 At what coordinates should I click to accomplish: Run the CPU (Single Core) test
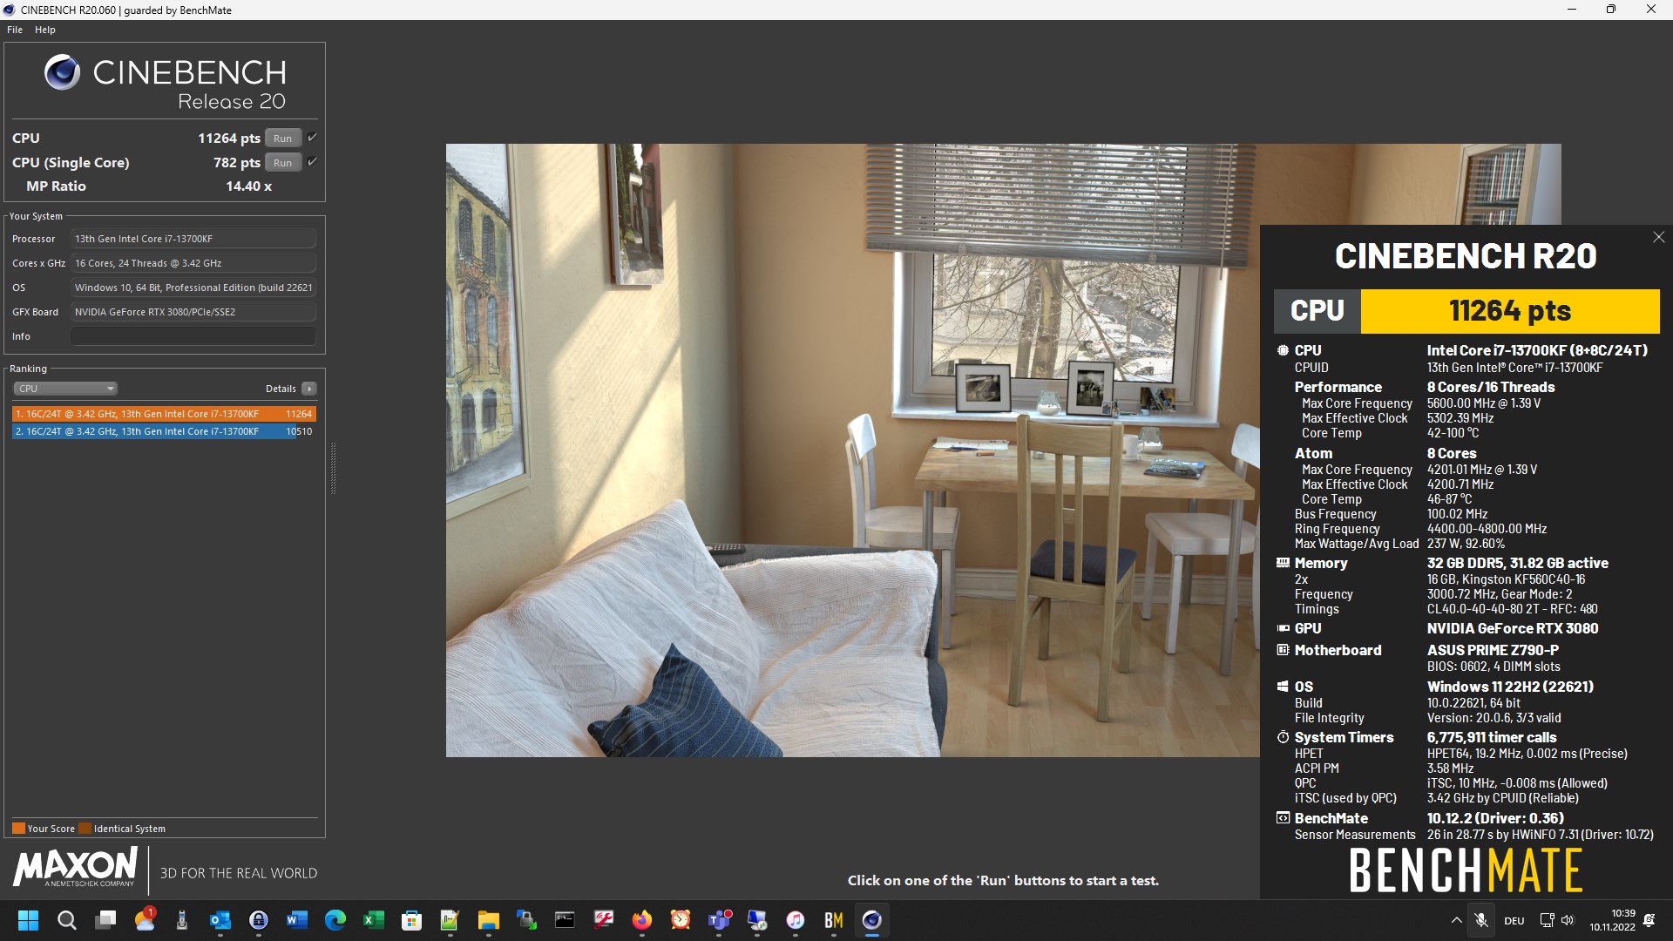tap(283, 162)
